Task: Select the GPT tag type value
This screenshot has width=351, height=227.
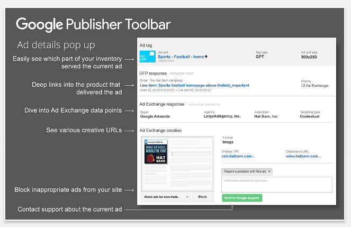Action: (260, 57)
